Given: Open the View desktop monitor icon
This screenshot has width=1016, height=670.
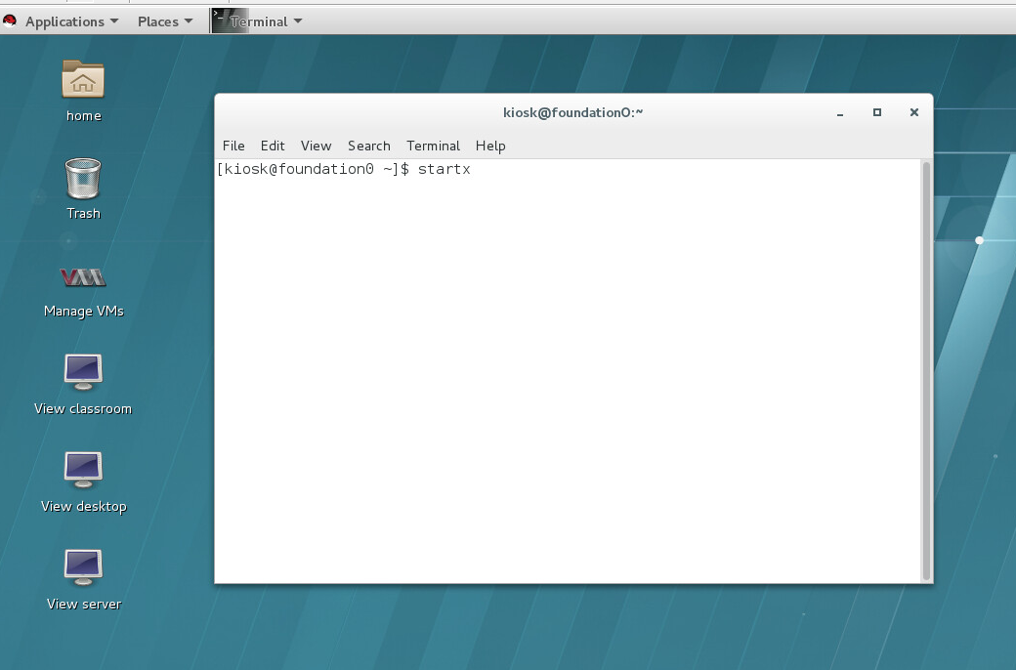Looking at the screenshot, I should click(83, 470).
